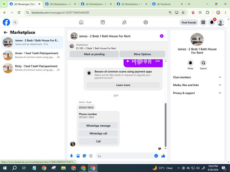Click Mark as pending button
Viewport: 230px width, 172px height.
[94, 54]
